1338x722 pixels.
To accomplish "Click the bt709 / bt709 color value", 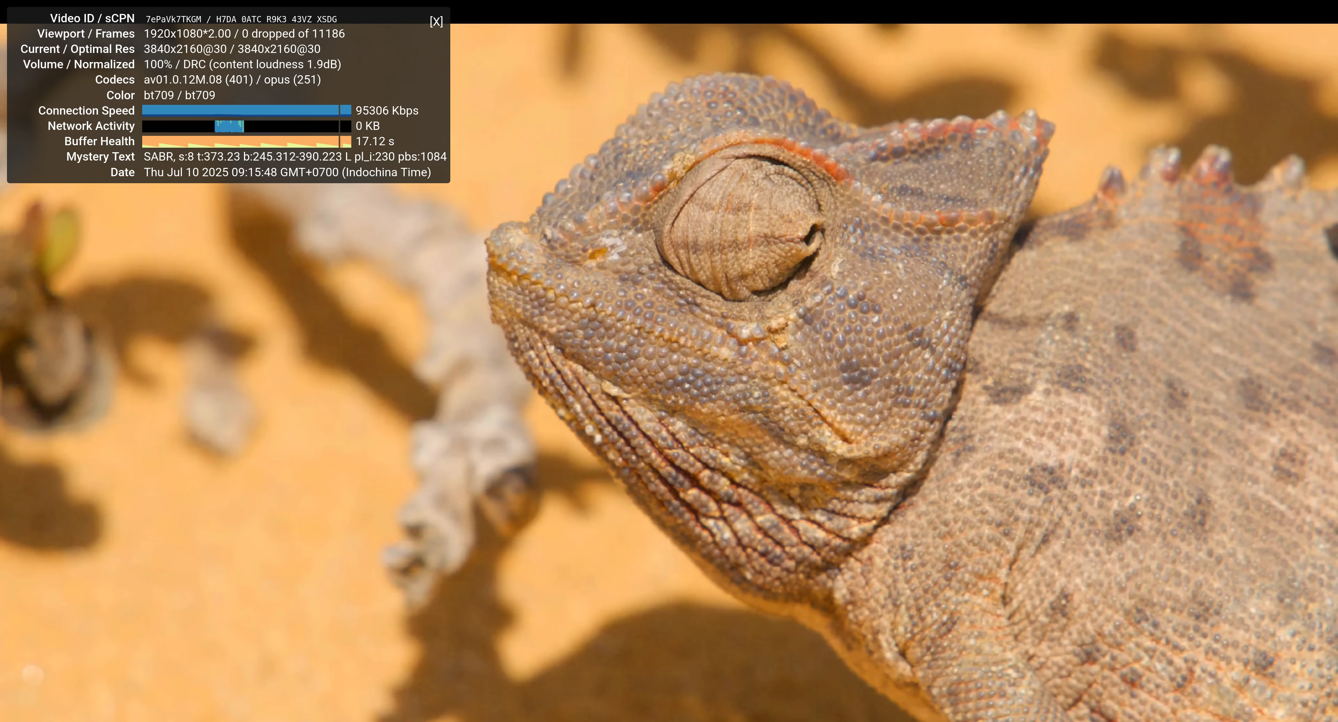I will click(x=179, y=95).
